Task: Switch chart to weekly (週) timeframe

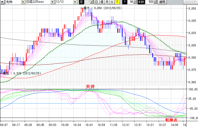Action: [x=102, y=2]
